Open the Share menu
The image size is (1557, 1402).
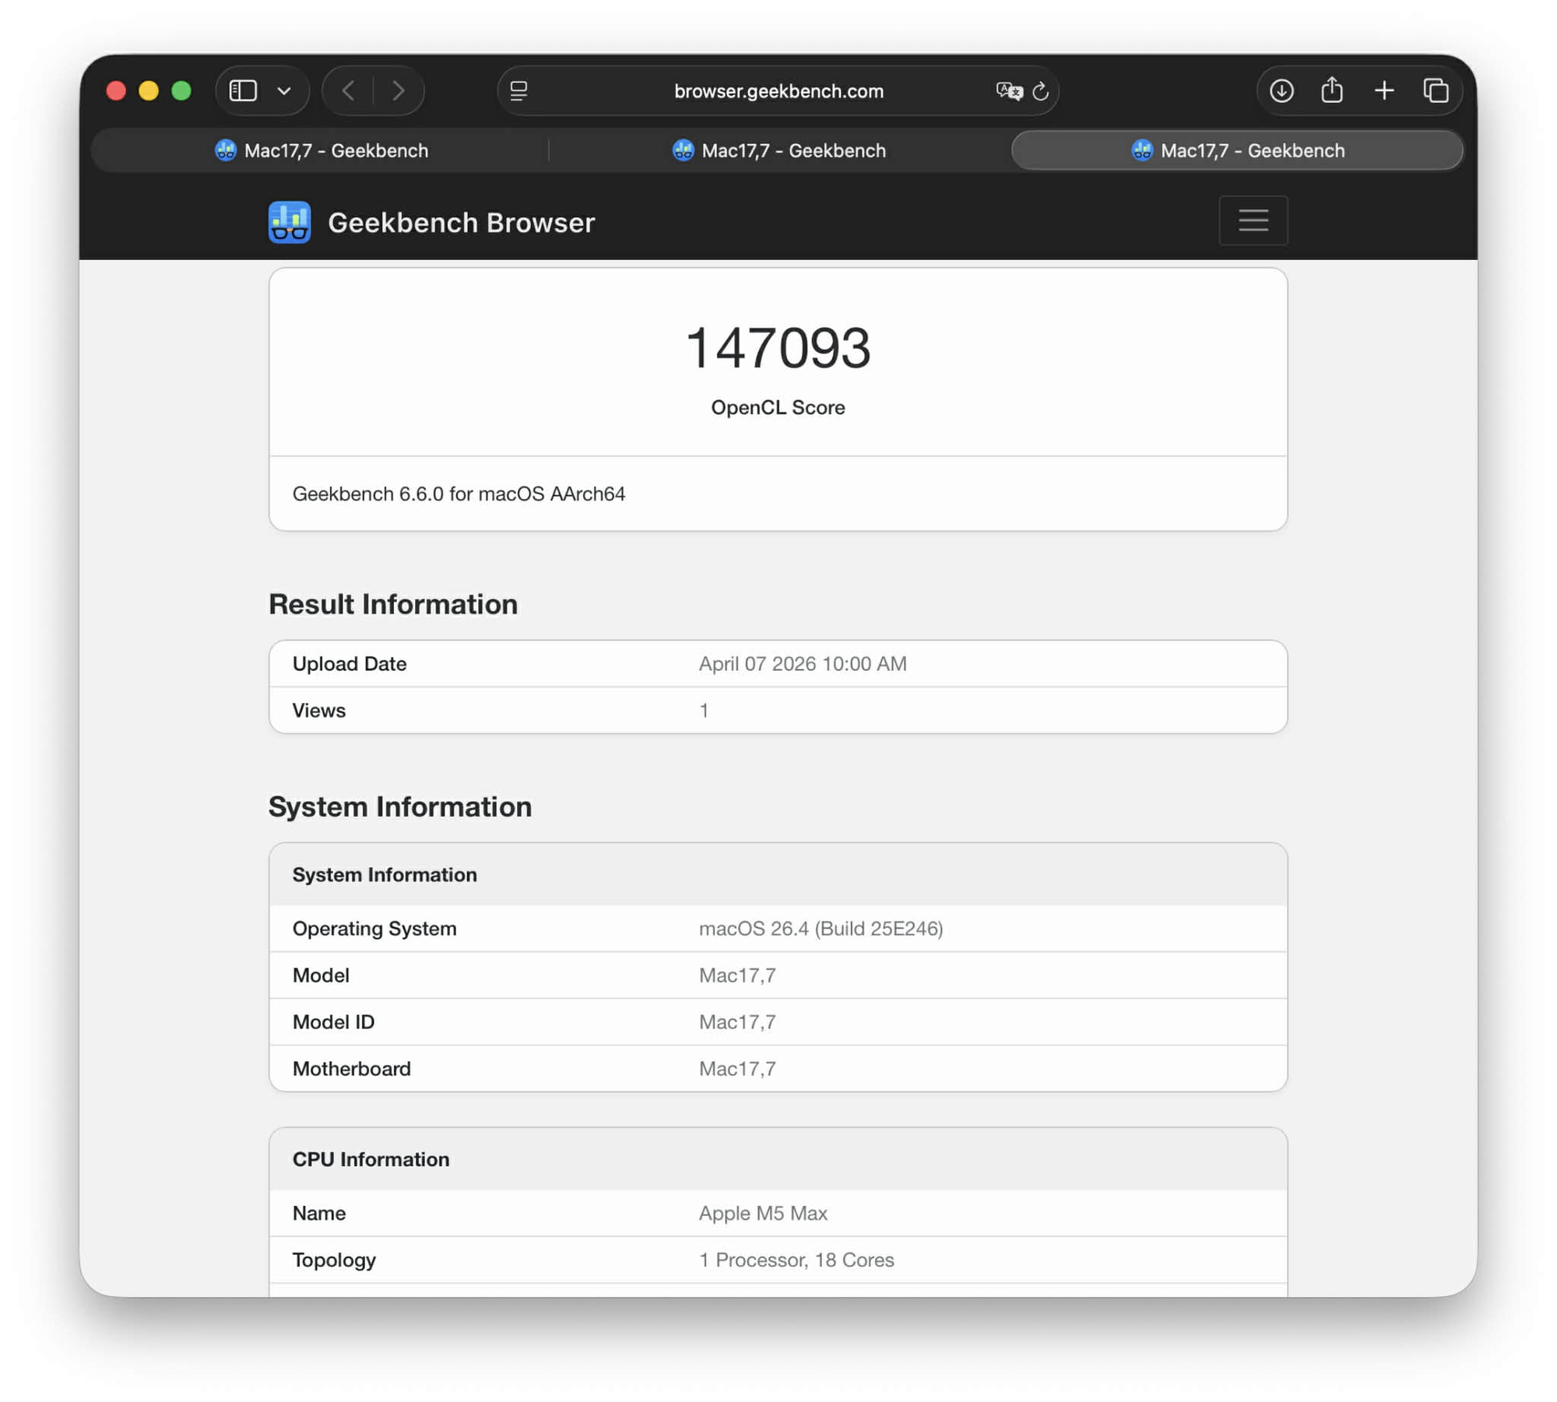1332,91
